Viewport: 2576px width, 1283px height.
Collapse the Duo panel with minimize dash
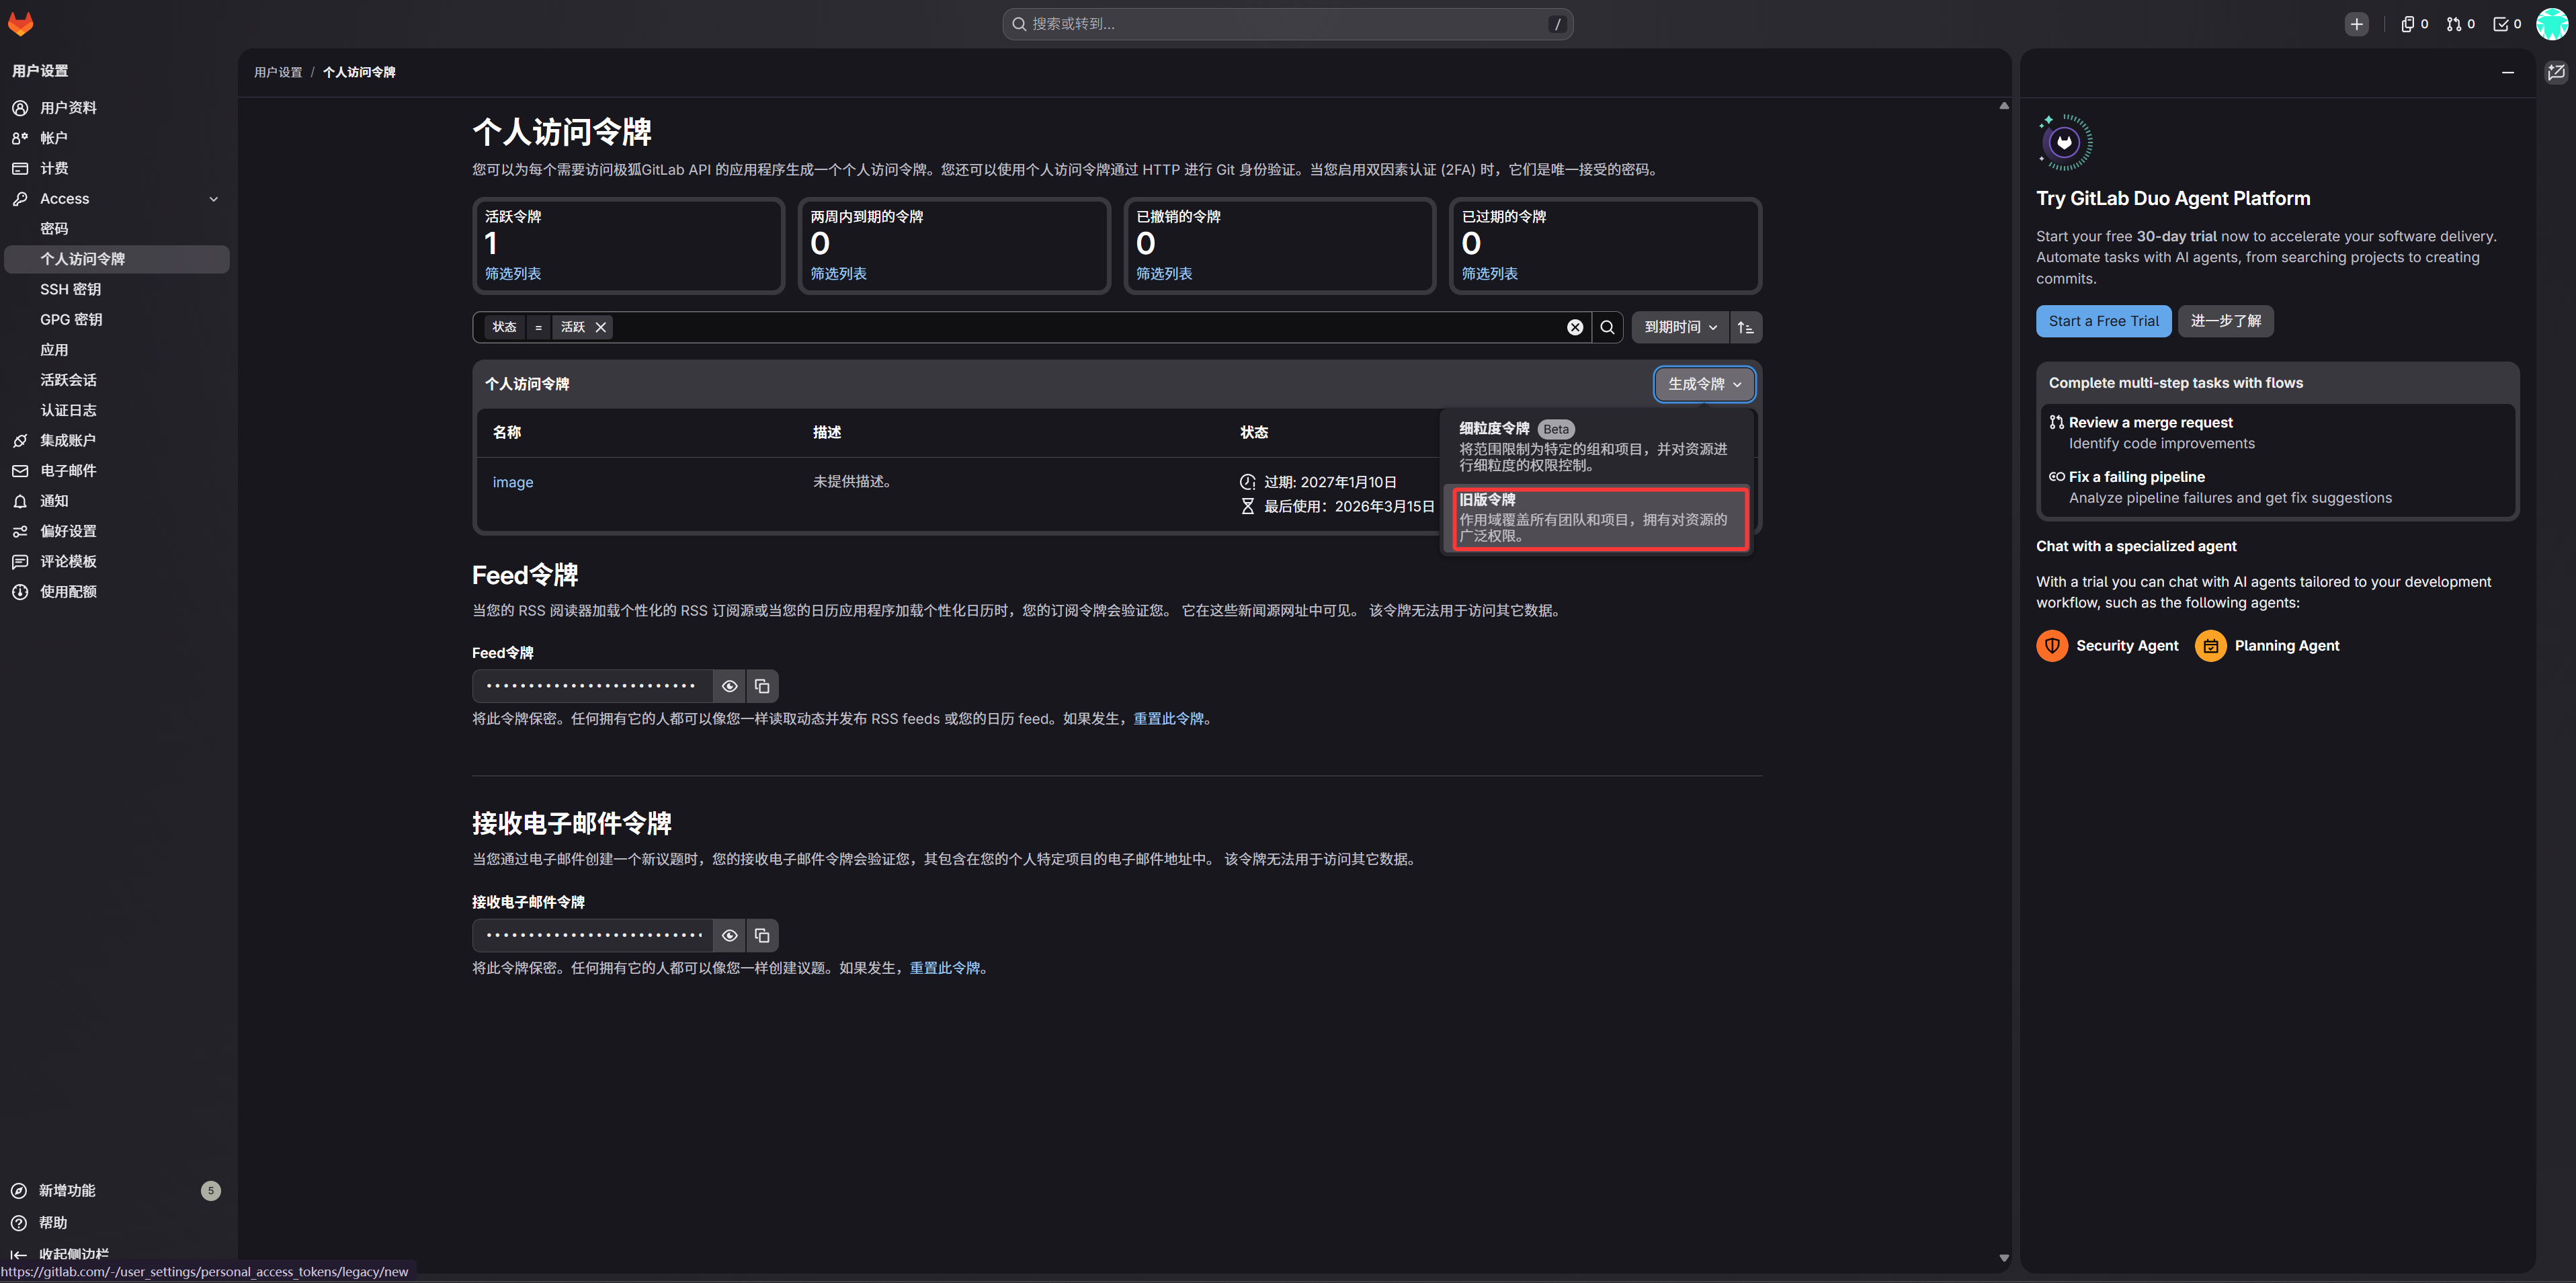(2507, 72)
